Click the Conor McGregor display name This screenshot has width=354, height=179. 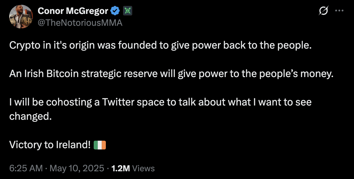[73, 11]
